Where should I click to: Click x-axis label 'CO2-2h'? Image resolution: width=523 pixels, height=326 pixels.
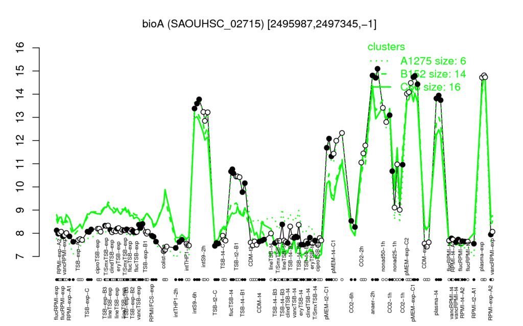[x=362, y=257]
